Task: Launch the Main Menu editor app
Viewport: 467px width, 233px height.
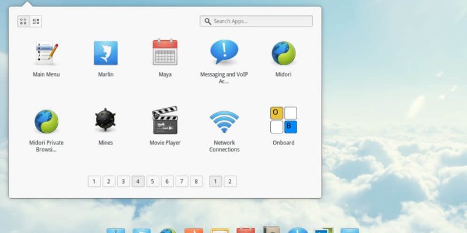Action: coord(46,53)
